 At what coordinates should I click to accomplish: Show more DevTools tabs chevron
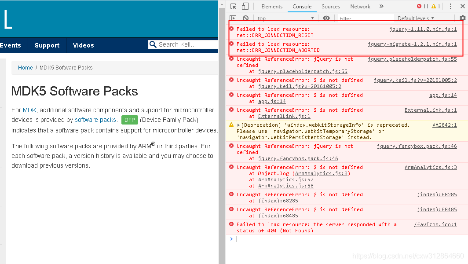tap(381, 6)
